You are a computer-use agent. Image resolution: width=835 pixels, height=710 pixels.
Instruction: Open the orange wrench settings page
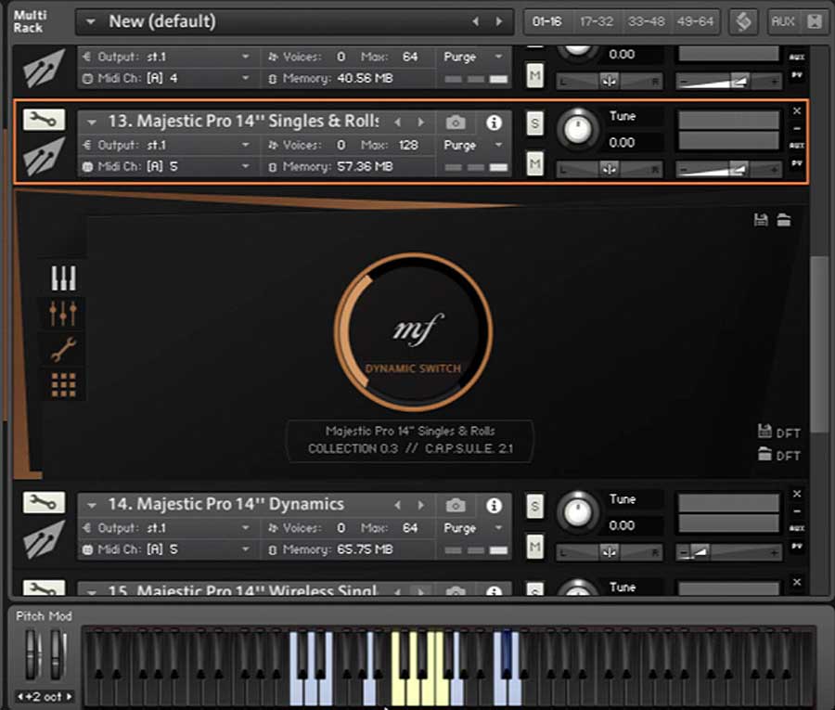(63, 349)
